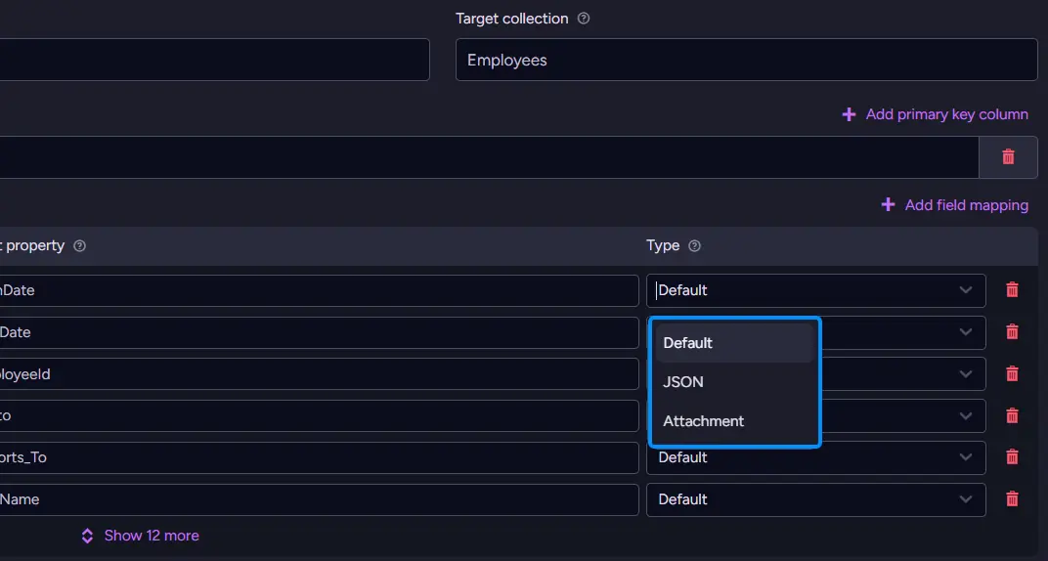
Task: Delete the EmployeeId field mapping row
Action: [x=1012, y=374]
